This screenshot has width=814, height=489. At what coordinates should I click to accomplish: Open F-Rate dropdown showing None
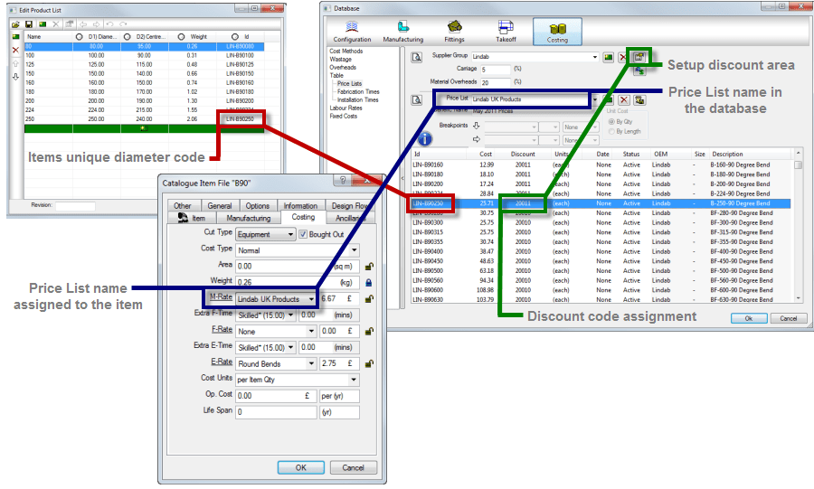[276, 332]
